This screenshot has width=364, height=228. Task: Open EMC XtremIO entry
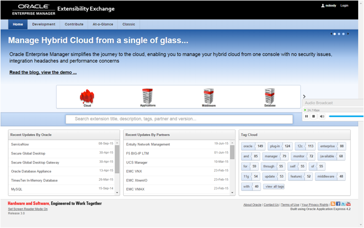pyautogui.click(x=136, y=180)
